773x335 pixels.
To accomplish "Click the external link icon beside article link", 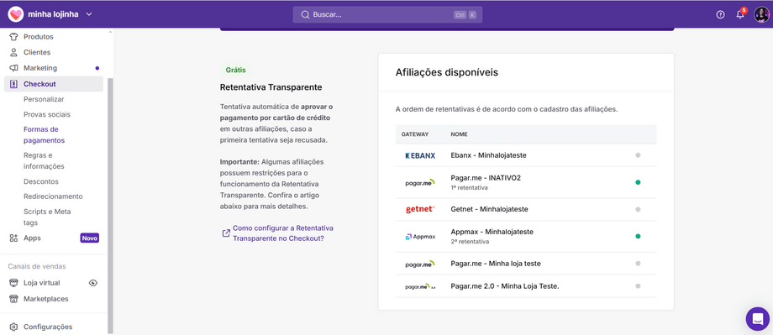I will tap(226, 233).
